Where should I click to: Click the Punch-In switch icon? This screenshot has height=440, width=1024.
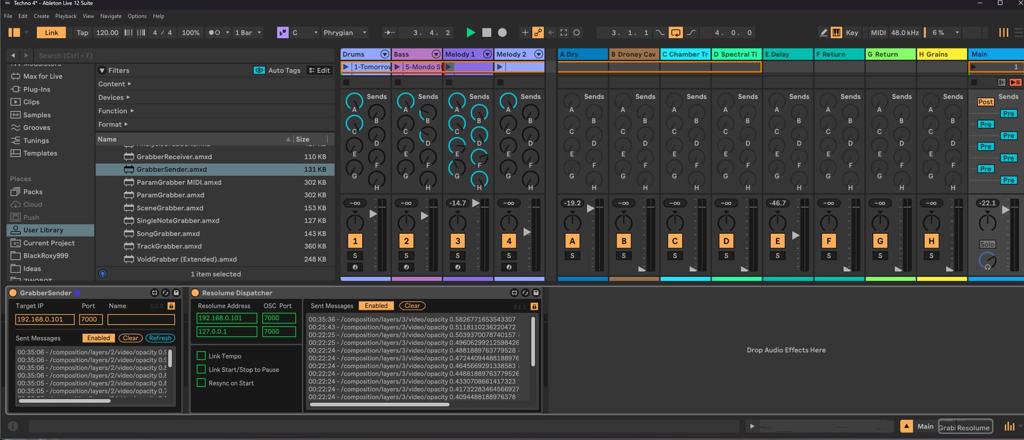point(660,32)
